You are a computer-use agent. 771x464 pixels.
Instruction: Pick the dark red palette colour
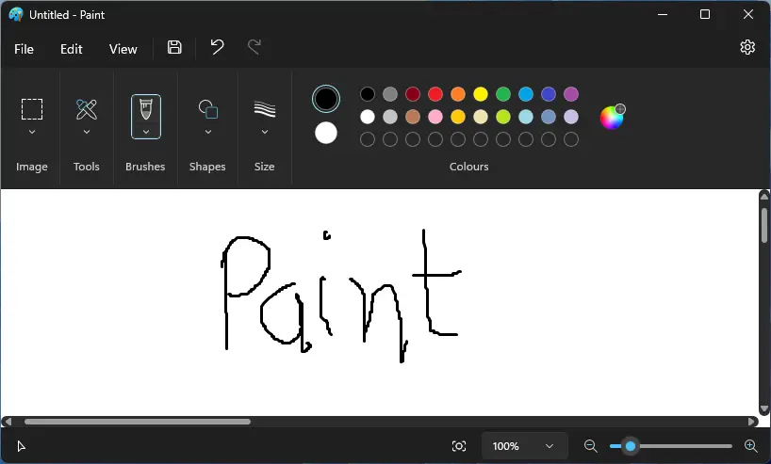point(413,94)
